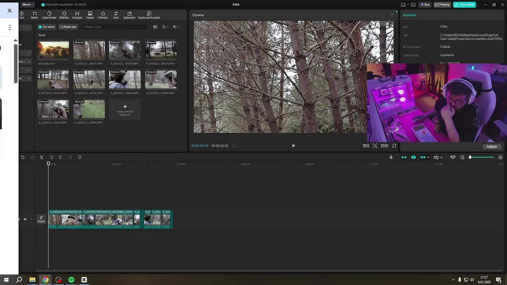Click the zoom in timeline magnifier
The width and height of the screenshot is (507, 285).
tap(500, 157)
